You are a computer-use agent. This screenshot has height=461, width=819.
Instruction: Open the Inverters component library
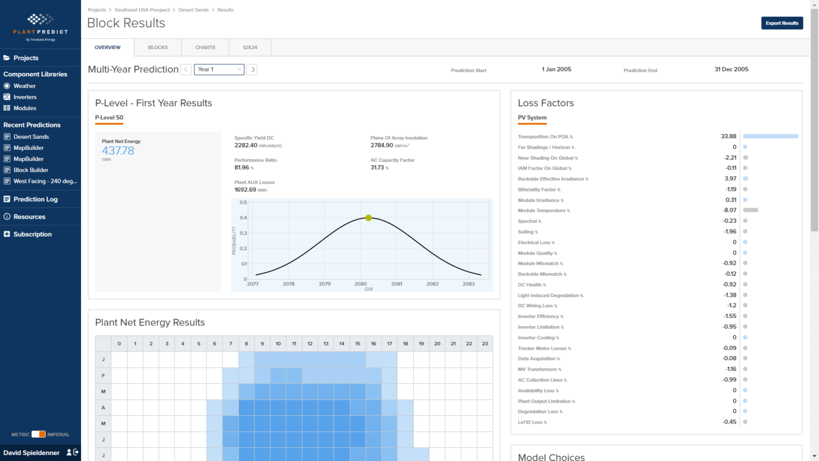point(24,97)
